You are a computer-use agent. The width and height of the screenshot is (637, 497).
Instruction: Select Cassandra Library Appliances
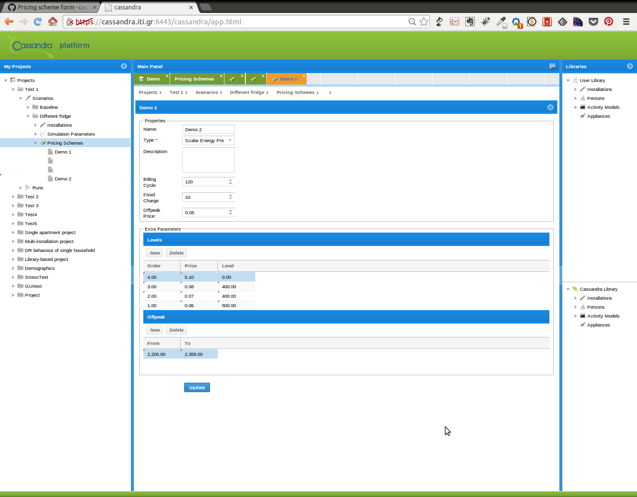pos(598,325)
